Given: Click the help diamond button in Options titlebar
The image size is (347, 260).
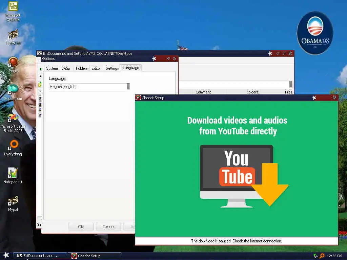Looking at the screenshot, I should click(x=168, y=59).
